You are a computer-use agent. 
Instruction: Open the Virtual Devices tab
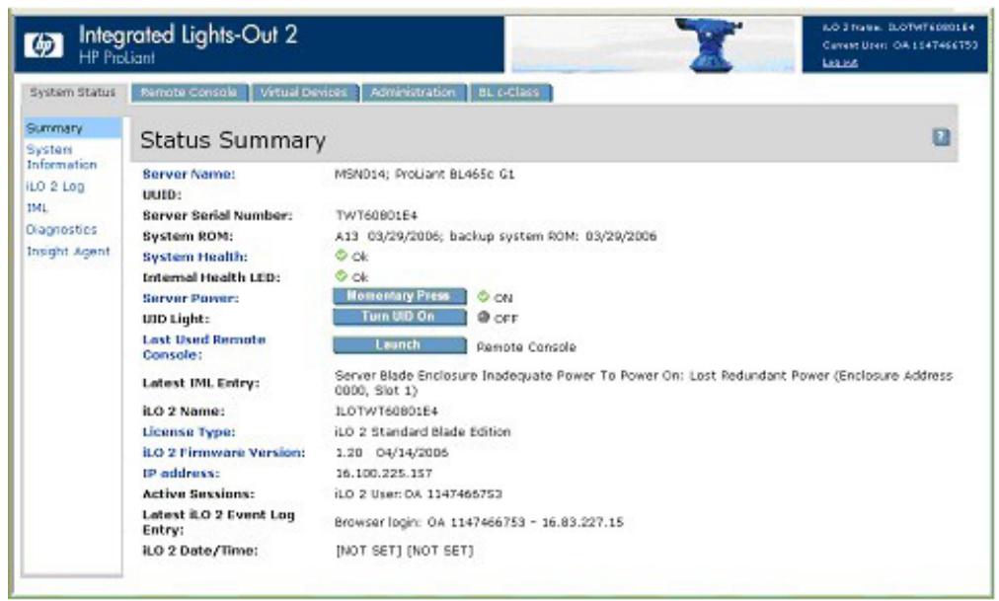(304, 93)
